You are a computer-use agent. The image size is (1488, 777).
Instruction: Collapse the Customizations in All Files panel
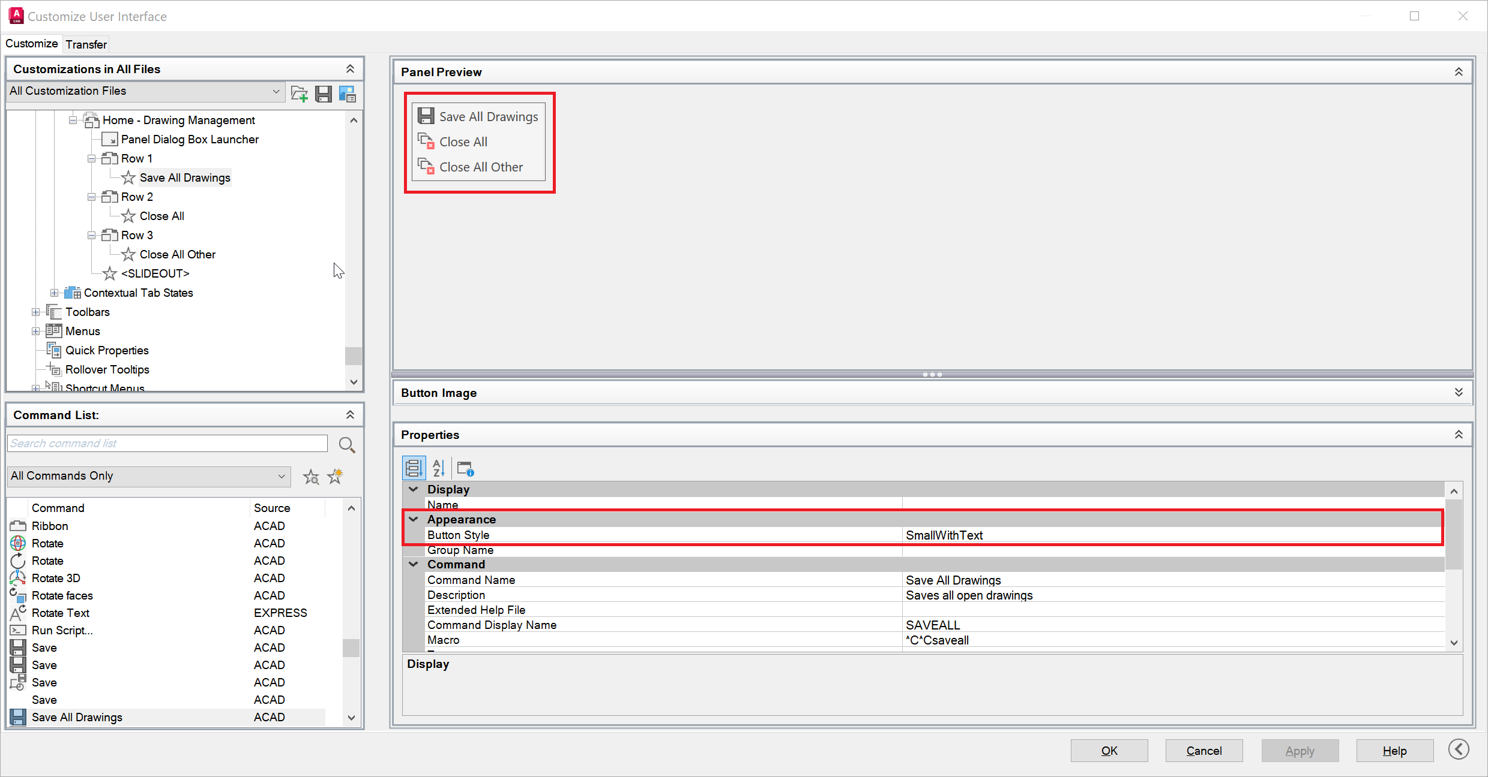(x=350, y=68)
